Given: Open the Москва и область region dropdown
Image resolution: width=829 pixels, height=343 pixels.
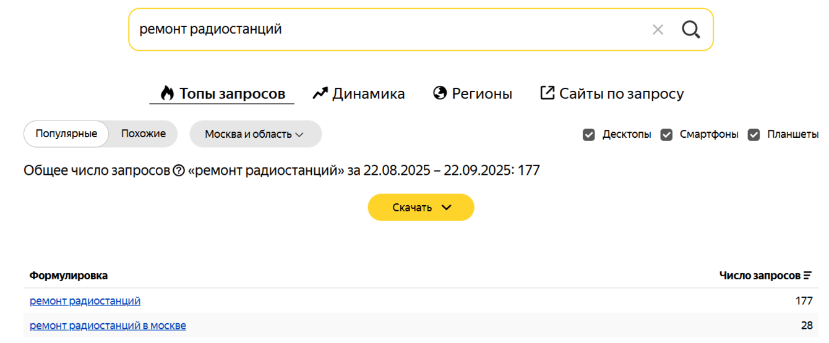Looking at the screenshot, I should 255,134.
